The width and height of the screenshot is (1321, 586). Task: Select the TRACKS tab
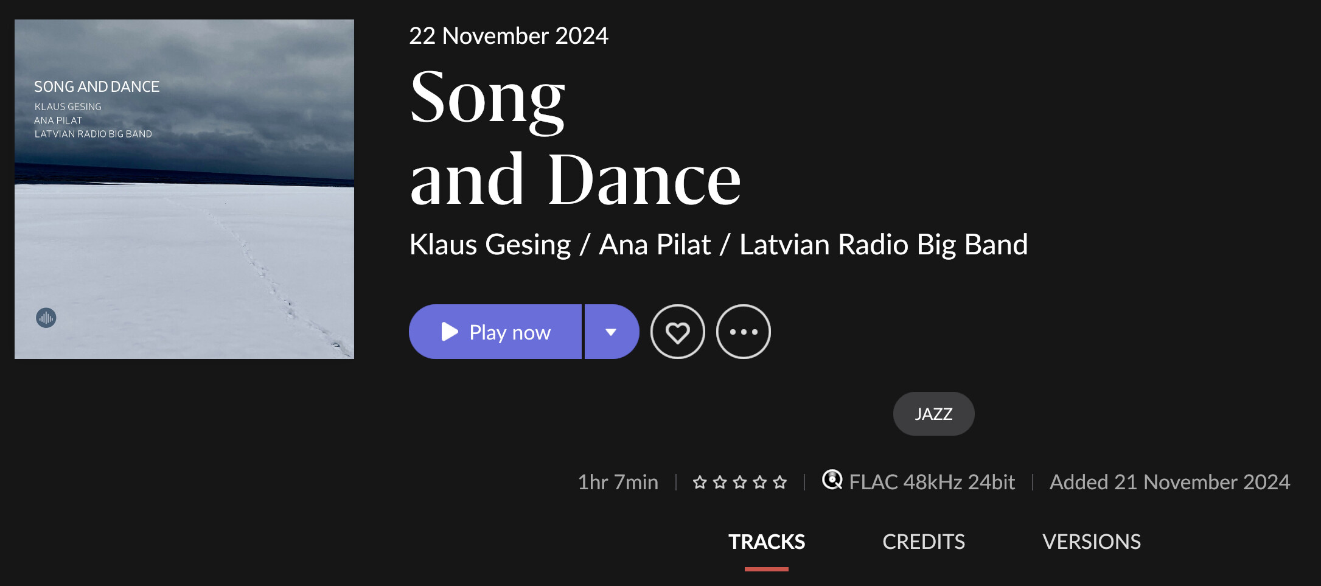pyautogui.click(x=767, y=542)
